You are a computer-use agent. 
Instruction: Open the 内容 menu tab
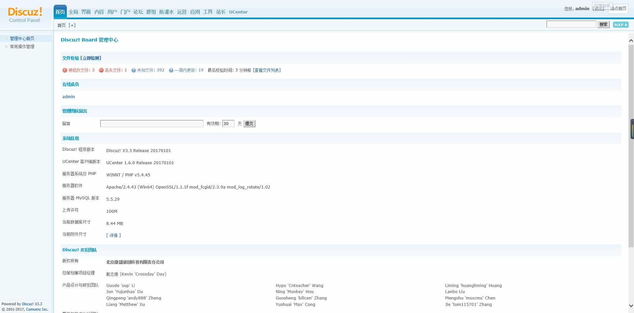(x=99, y=12)
